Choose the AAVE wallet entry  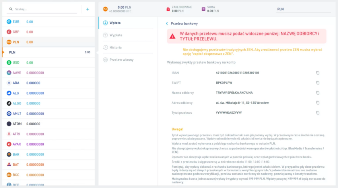(x=49, y=73)
